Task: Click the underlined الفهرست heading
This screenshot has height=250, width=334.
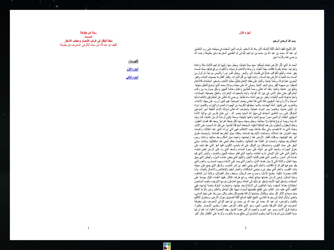Action: (133, 61)
